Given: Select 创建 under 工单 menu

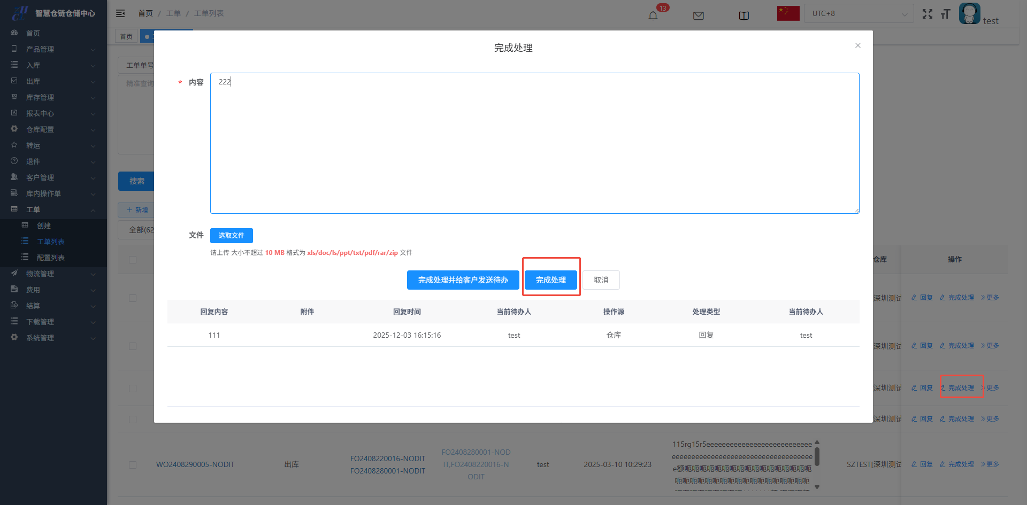Looking at the screenshot, I should 44,226.
